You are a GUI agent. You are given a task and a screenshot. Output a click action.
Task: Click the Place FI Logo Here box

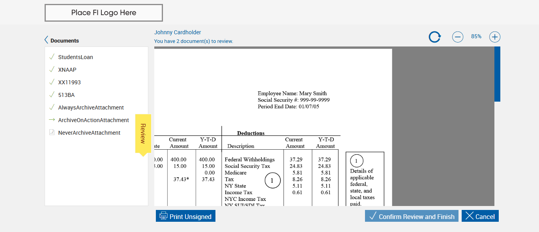coord(104,13)
